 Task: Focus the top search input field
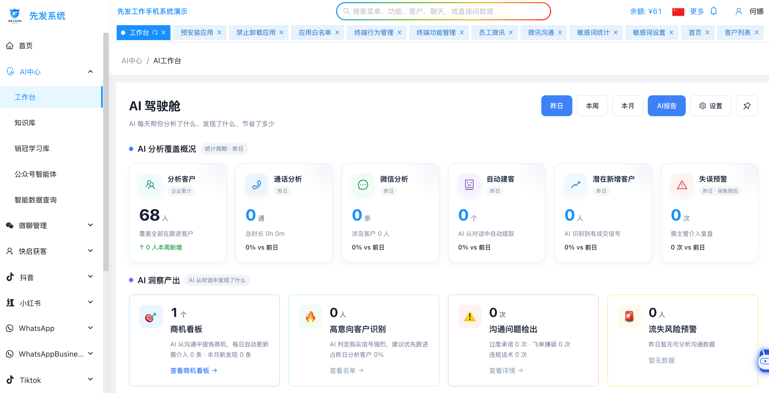[x=443, y=11]
